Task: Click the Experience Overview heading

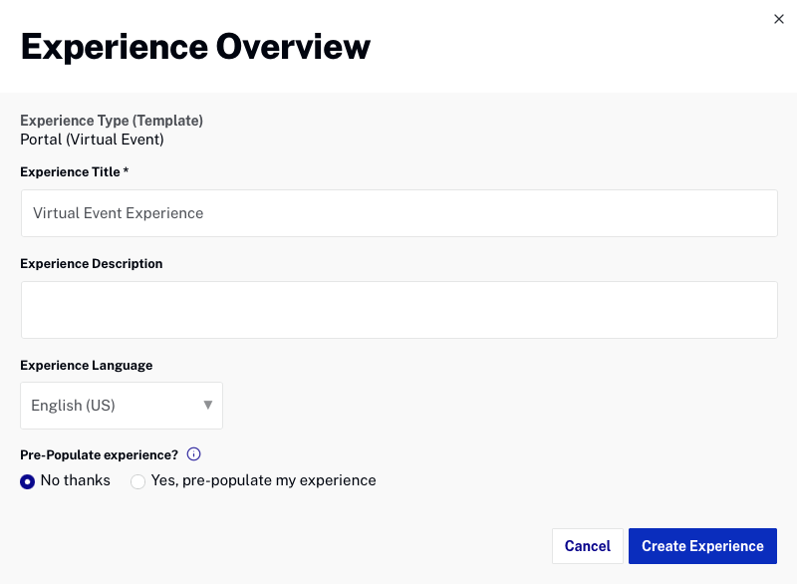Action: (x=195, y=47)
